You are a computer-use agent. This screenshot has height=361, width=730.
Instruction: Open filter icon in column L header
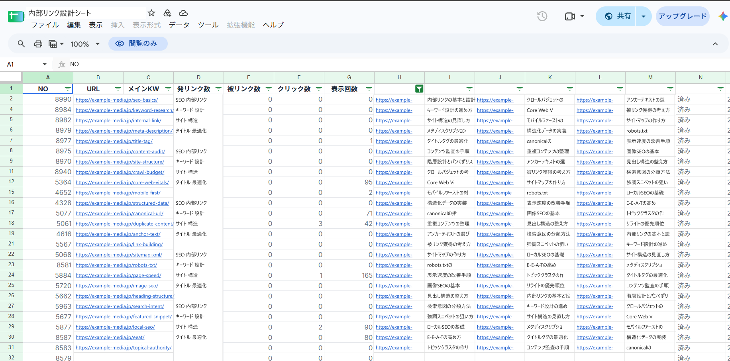[x=620, y=89]
